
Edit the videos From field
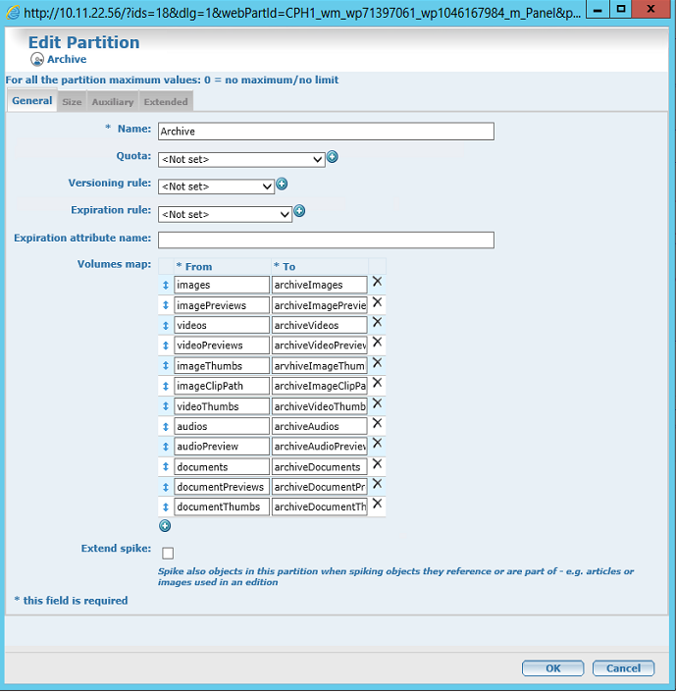tap(222, 325)
